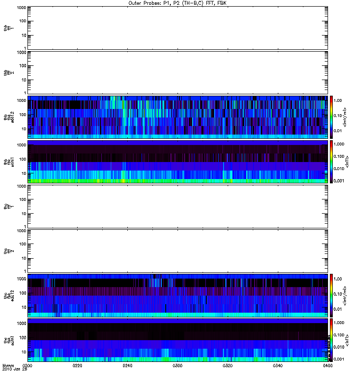Click the plot title 'Outer Probes: P1, P2 (TH-B,C) FFT, FBK'
Image resolution: width=355 pixels, height=379 pixels.
pos(177,3)
